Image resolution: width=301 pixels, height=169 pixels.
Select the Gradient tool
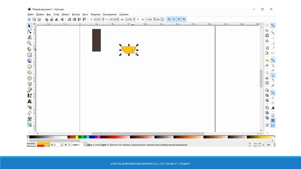pyautogui.click(x=29, y=124)
